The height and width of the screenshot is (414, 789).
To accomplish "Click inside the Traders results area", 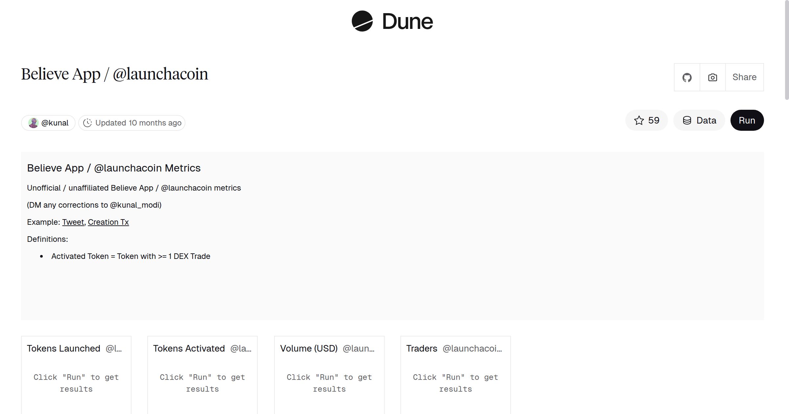I will pos(455,383).
